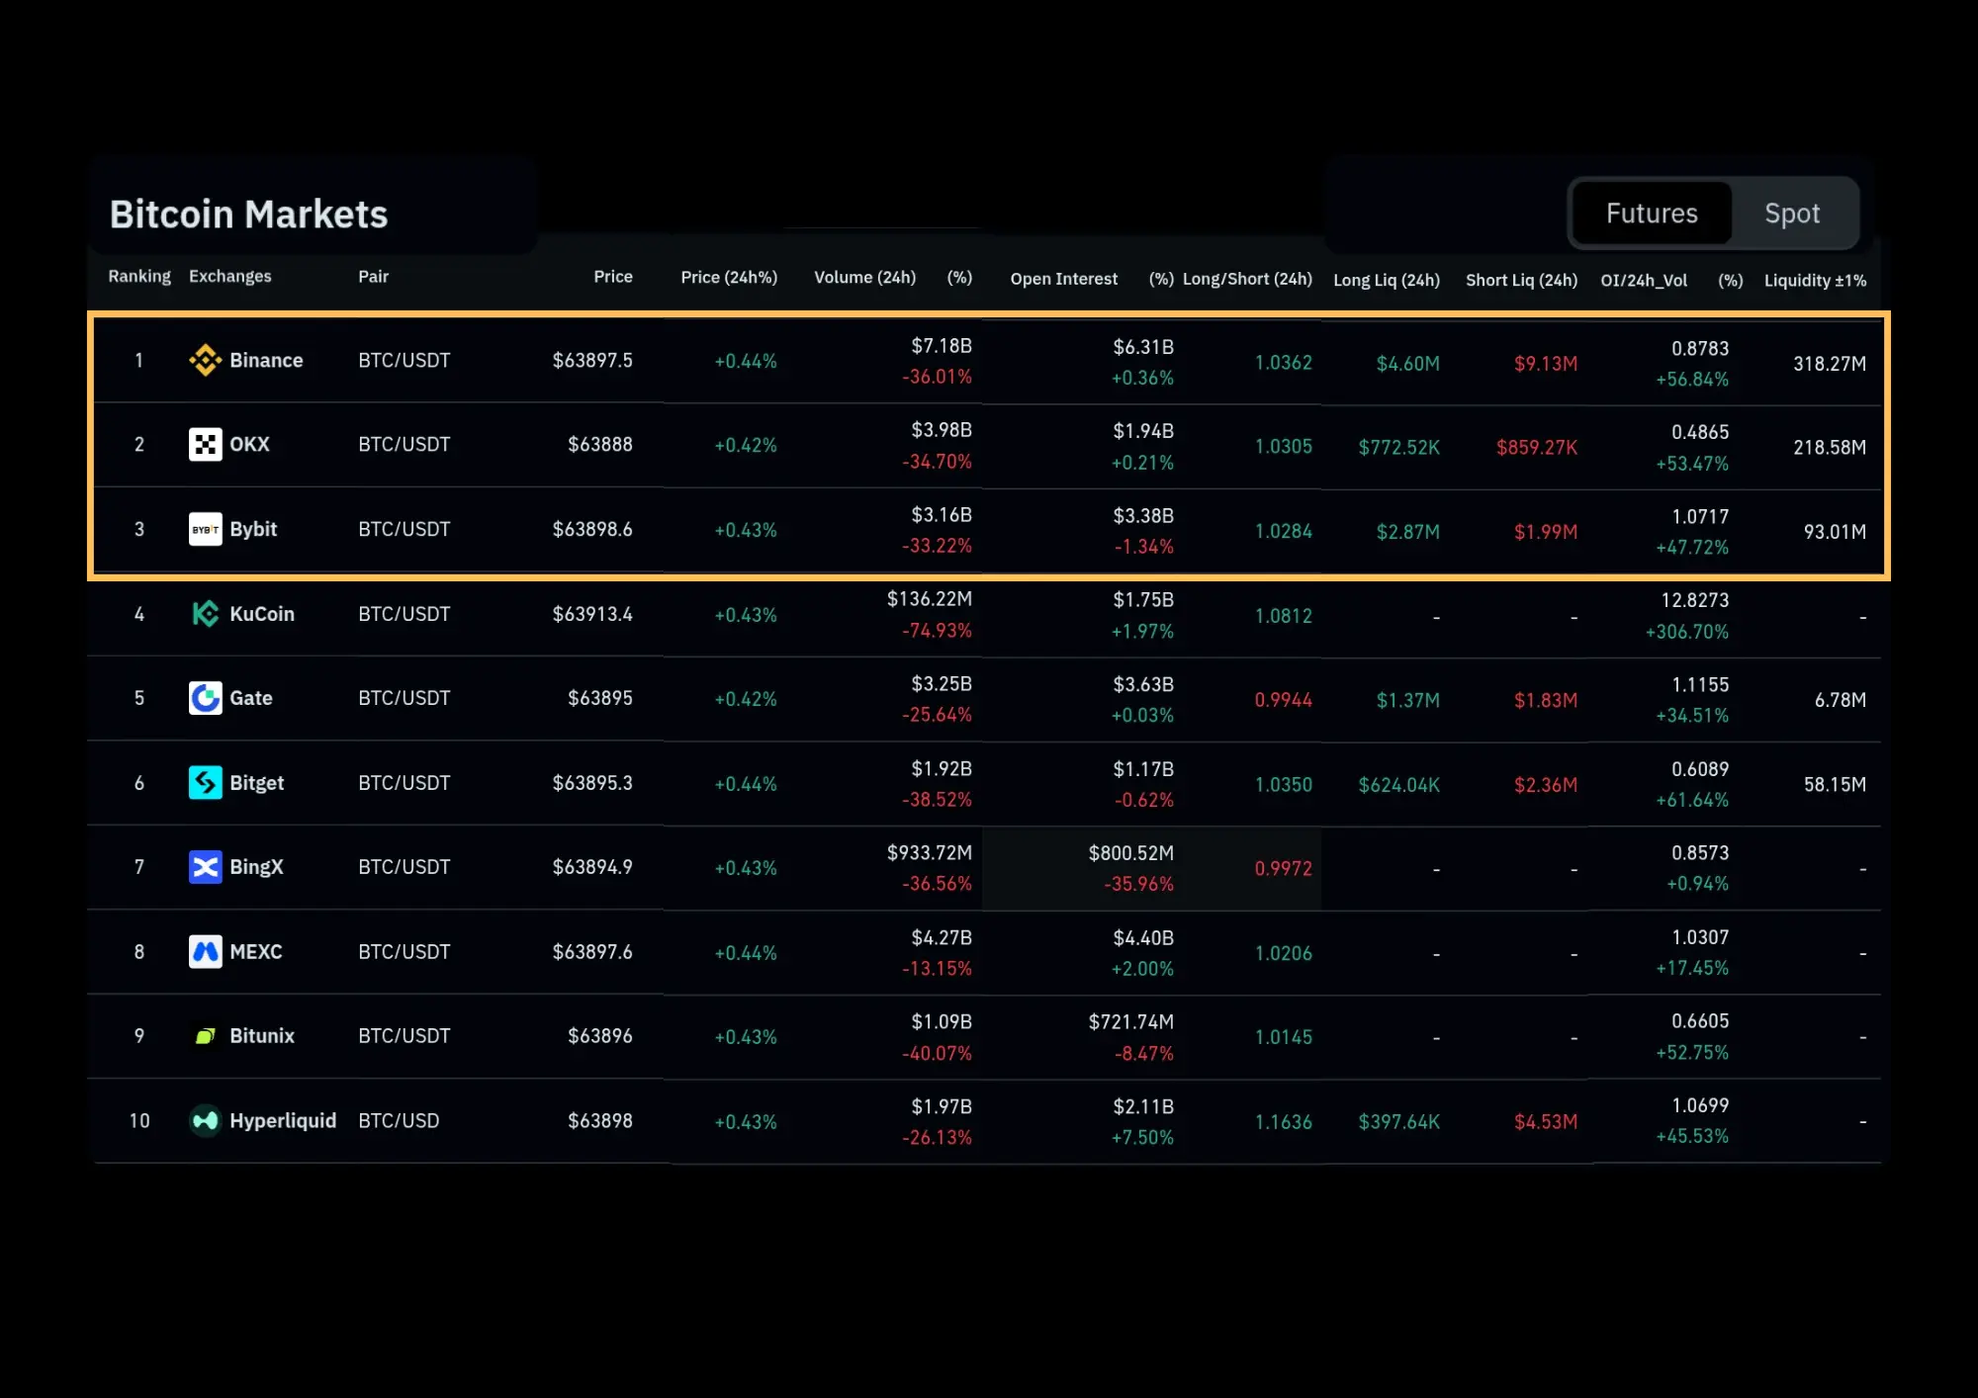Click Gate long/short ratio 0.9944
The image size is (1978, 1398).
pyautogui.click(x=1283, y=700)
